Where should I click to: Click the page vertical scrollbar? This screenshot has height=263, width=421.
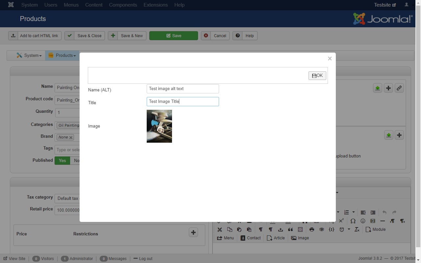pos(418,131)
